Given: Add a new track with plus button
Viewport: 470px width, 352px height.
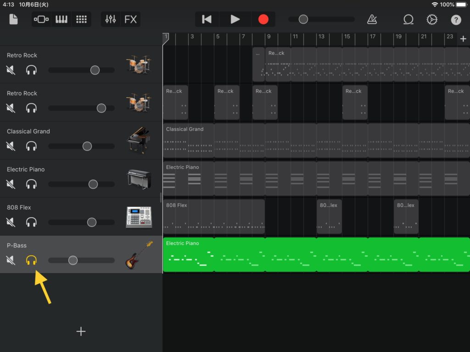Looking at the screenshot, I should pos(81,331).
